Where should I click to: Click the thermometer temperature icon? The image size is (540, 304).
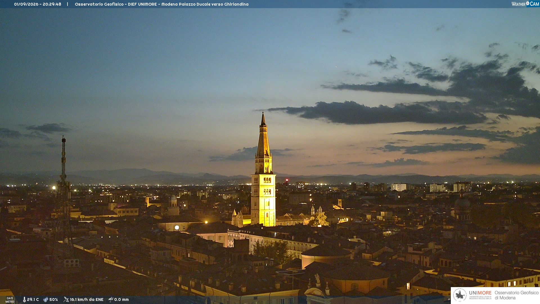24,299
